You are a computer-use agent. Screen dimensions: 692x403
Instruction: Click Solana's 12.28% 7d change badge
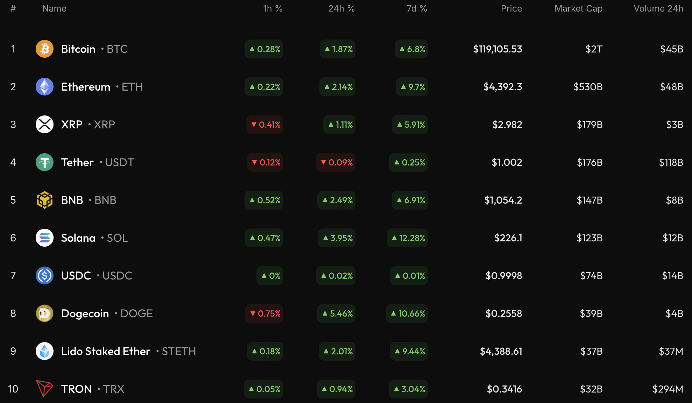point(408,238)
